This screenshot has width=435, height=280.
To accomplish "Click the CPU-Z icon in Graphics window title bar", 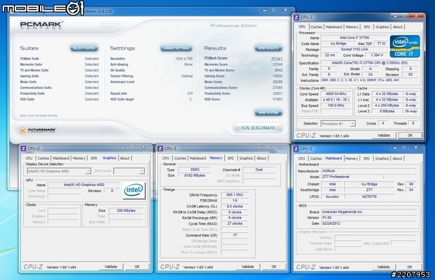I will 24,148.
